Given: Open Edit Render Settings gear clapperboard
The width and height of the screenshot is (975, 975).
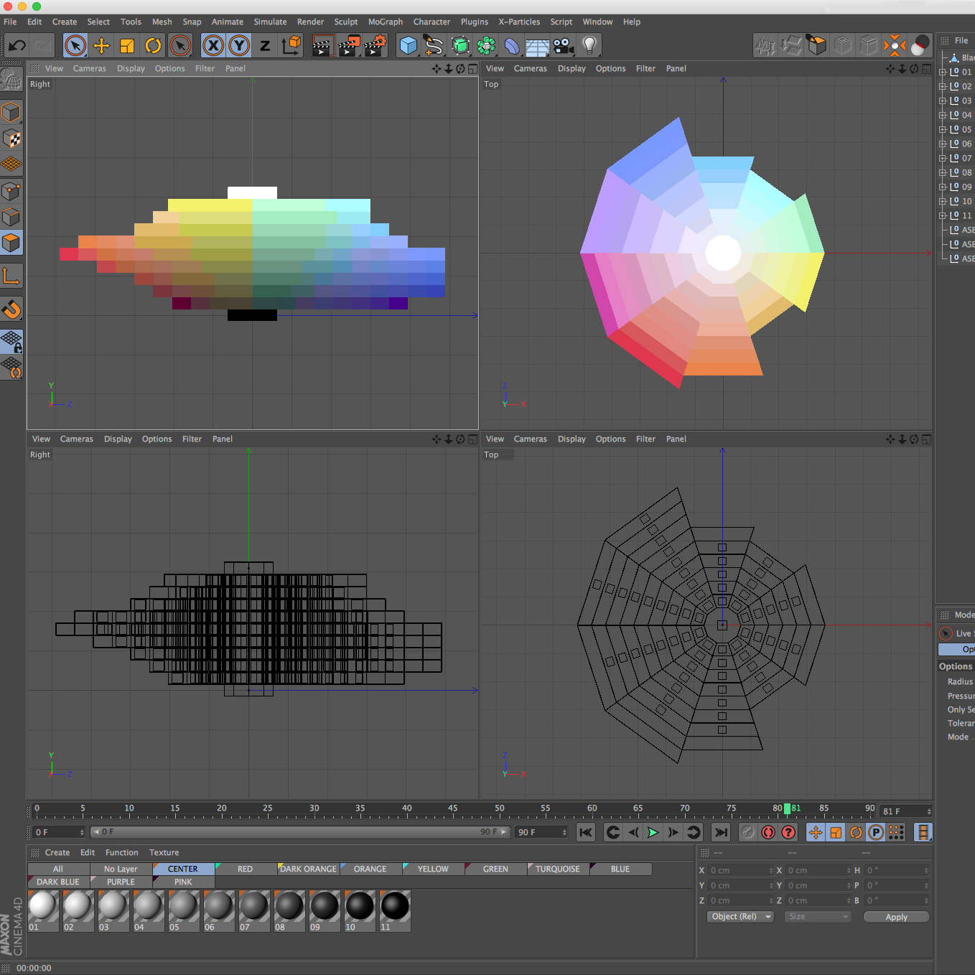Looking at the screenshot, I should click(x=375, y=46).
